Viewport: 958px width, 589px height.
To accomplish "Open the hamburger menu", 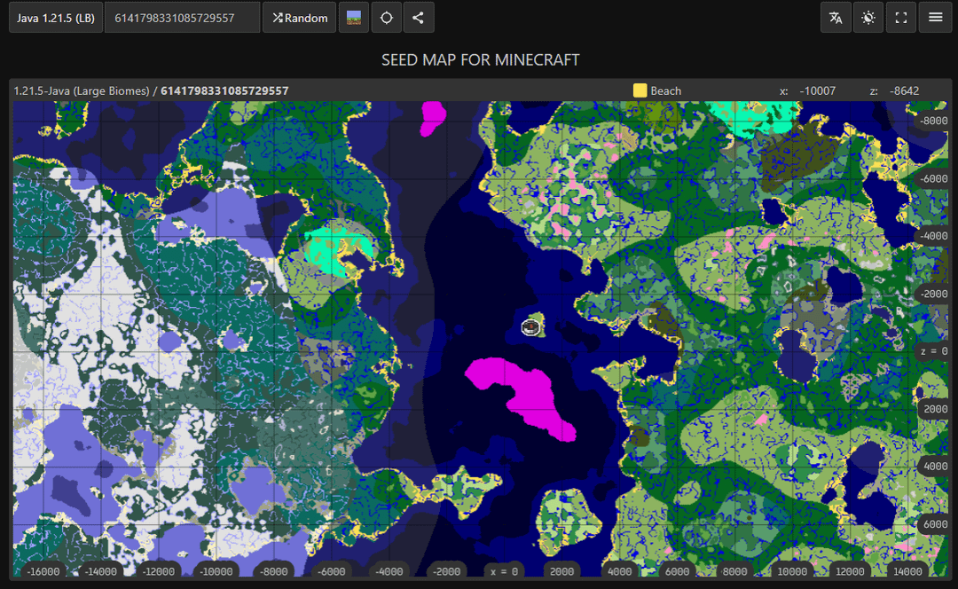I will 935,18.
